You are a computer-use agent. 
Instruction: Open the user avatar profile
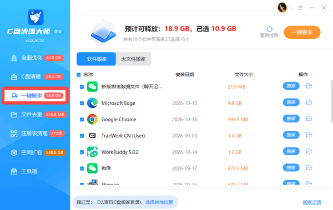(282, 8)
